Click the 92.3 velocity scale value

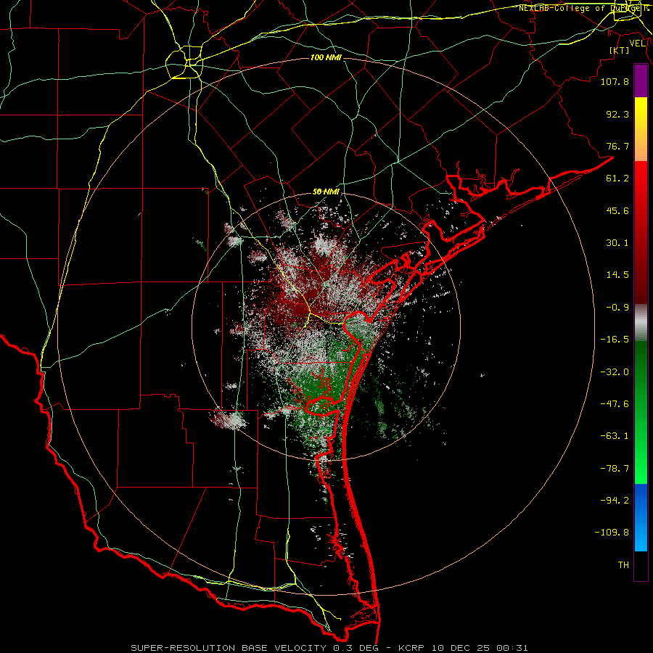pos(617,114)
